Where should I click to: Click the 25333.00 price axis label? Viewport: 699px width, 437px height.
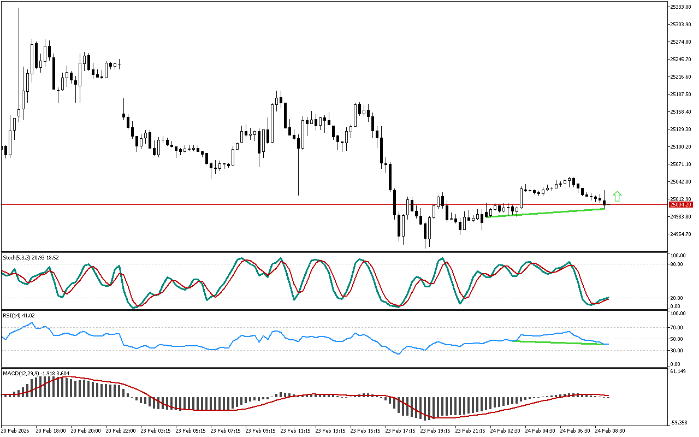click(680, 7)
